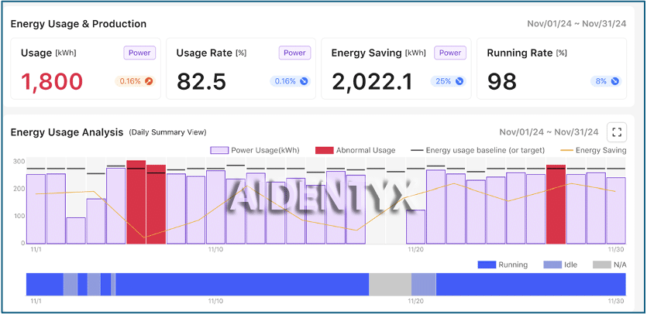This screenshot has height=314, width=647.
Task: Click the trend icon beside 25% in Energy Saving
Action: pos(459,80)
